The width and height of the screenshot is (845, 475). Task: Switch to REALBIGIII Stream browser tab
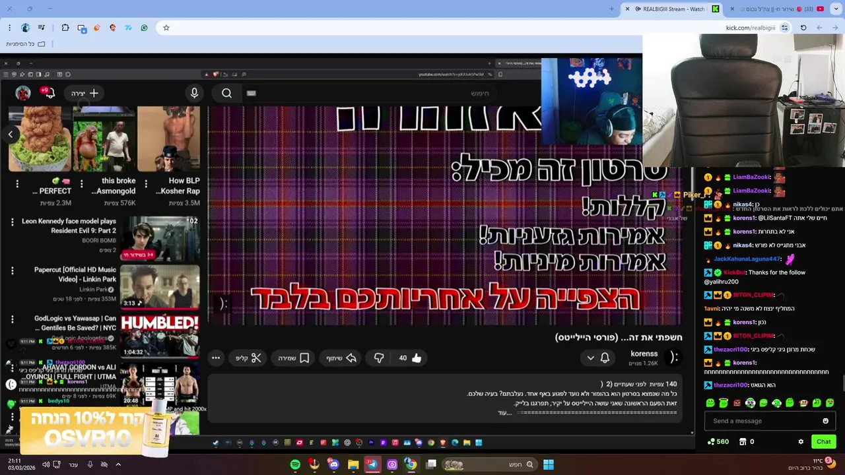point(673,9)
